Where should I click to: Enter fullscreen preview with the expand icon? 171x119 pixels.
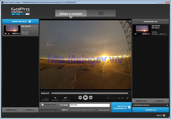[127, 98]
